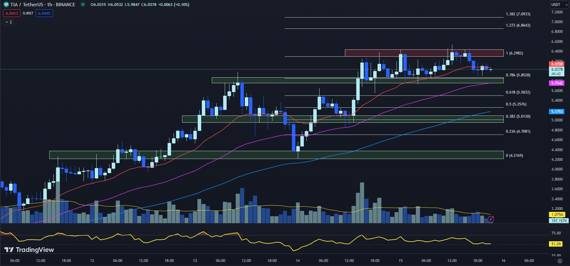Select Fib level label 0.786 (5.8528)
This screenshot has width=570, height=266.
(518, 75)
